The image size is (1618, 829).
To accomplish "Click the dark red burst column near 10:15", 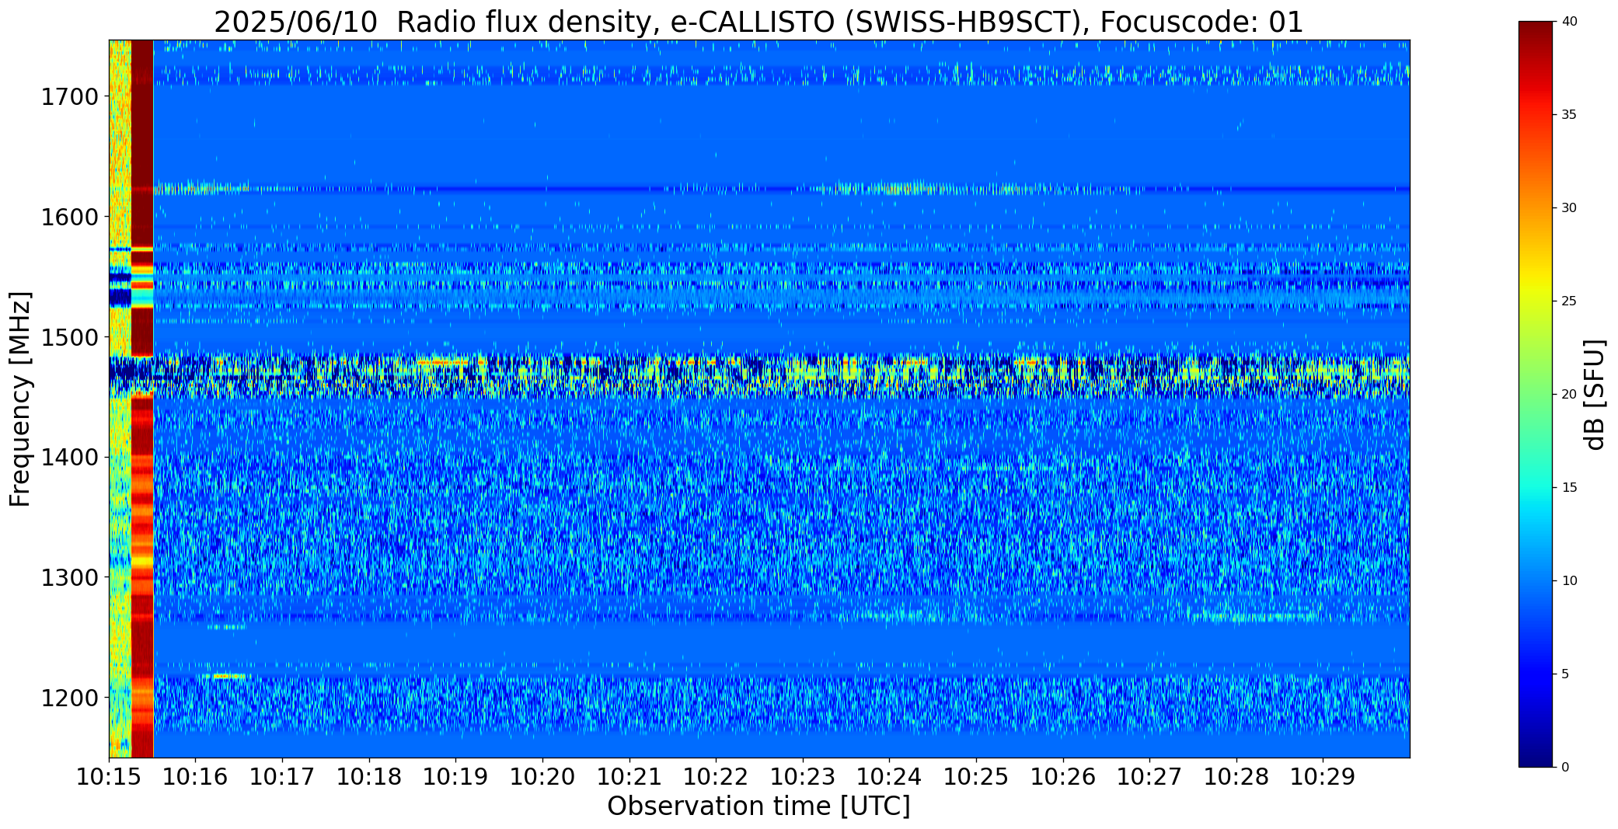I will click(142, 399).
